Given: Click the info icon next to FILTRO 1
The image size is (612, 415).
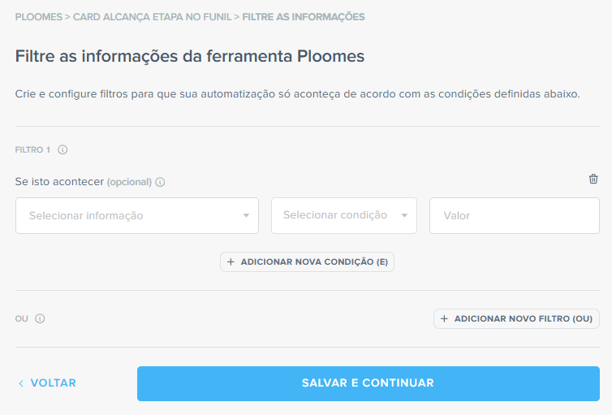Looking at the screenshot, I should 62,149.
